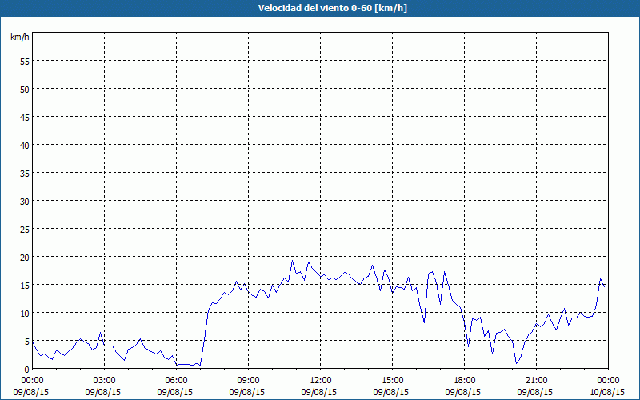Click the 09/08/15 date beneath 12:00

point(318,392)
